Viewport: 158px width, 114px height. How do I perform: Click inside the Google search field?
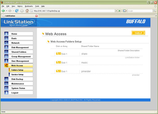[x=140, y=11]
